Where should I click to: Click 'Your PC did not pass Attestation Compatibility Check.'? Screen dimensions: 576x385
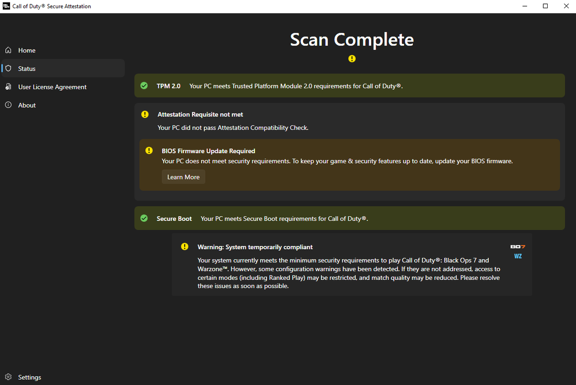tap(233, 128)
